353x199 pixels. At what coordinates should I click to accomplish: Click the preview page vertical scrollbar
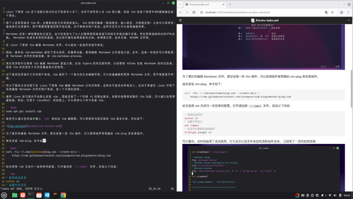click(x=352, y=89)
